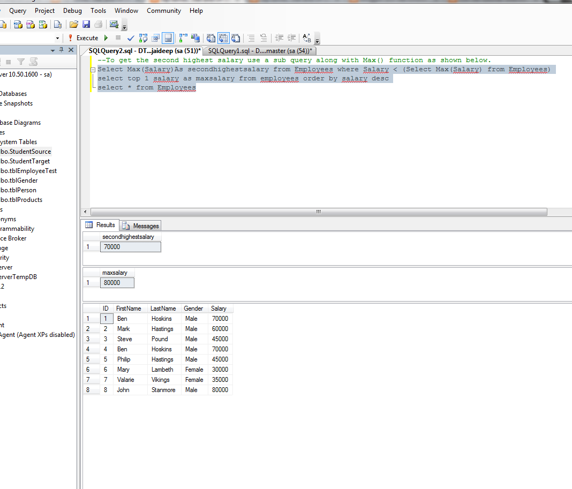Click Object Explorer Filter funnel icon

pyautogui.click(x=21, y=62)
